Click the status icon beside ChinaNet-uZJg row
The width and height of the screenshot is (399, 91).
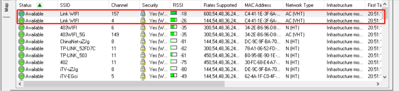[x=21, y=41]
